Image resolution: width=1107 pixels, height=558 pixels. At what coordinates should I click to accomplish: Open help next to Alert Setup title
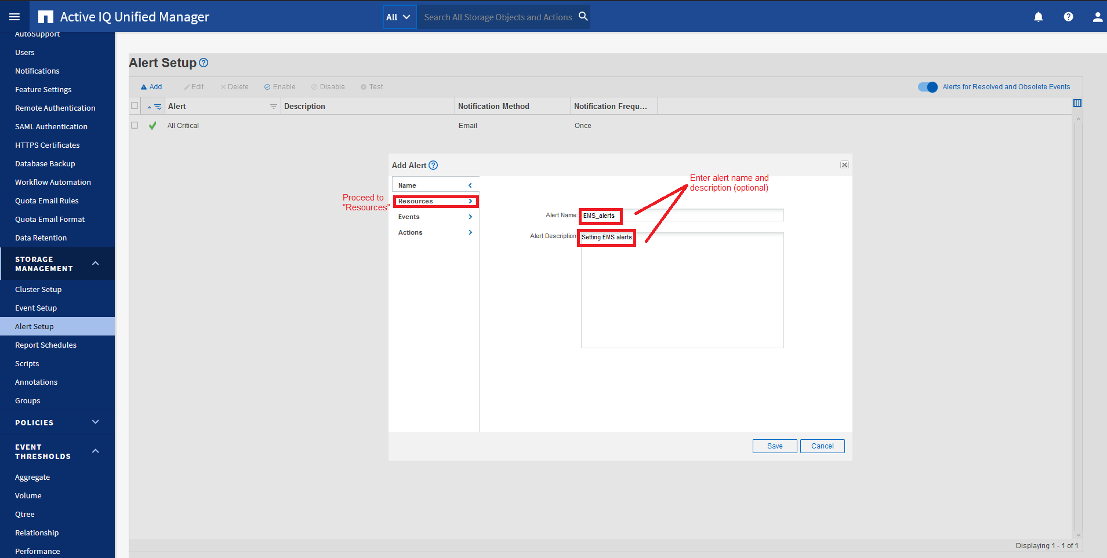coord(204,63)
